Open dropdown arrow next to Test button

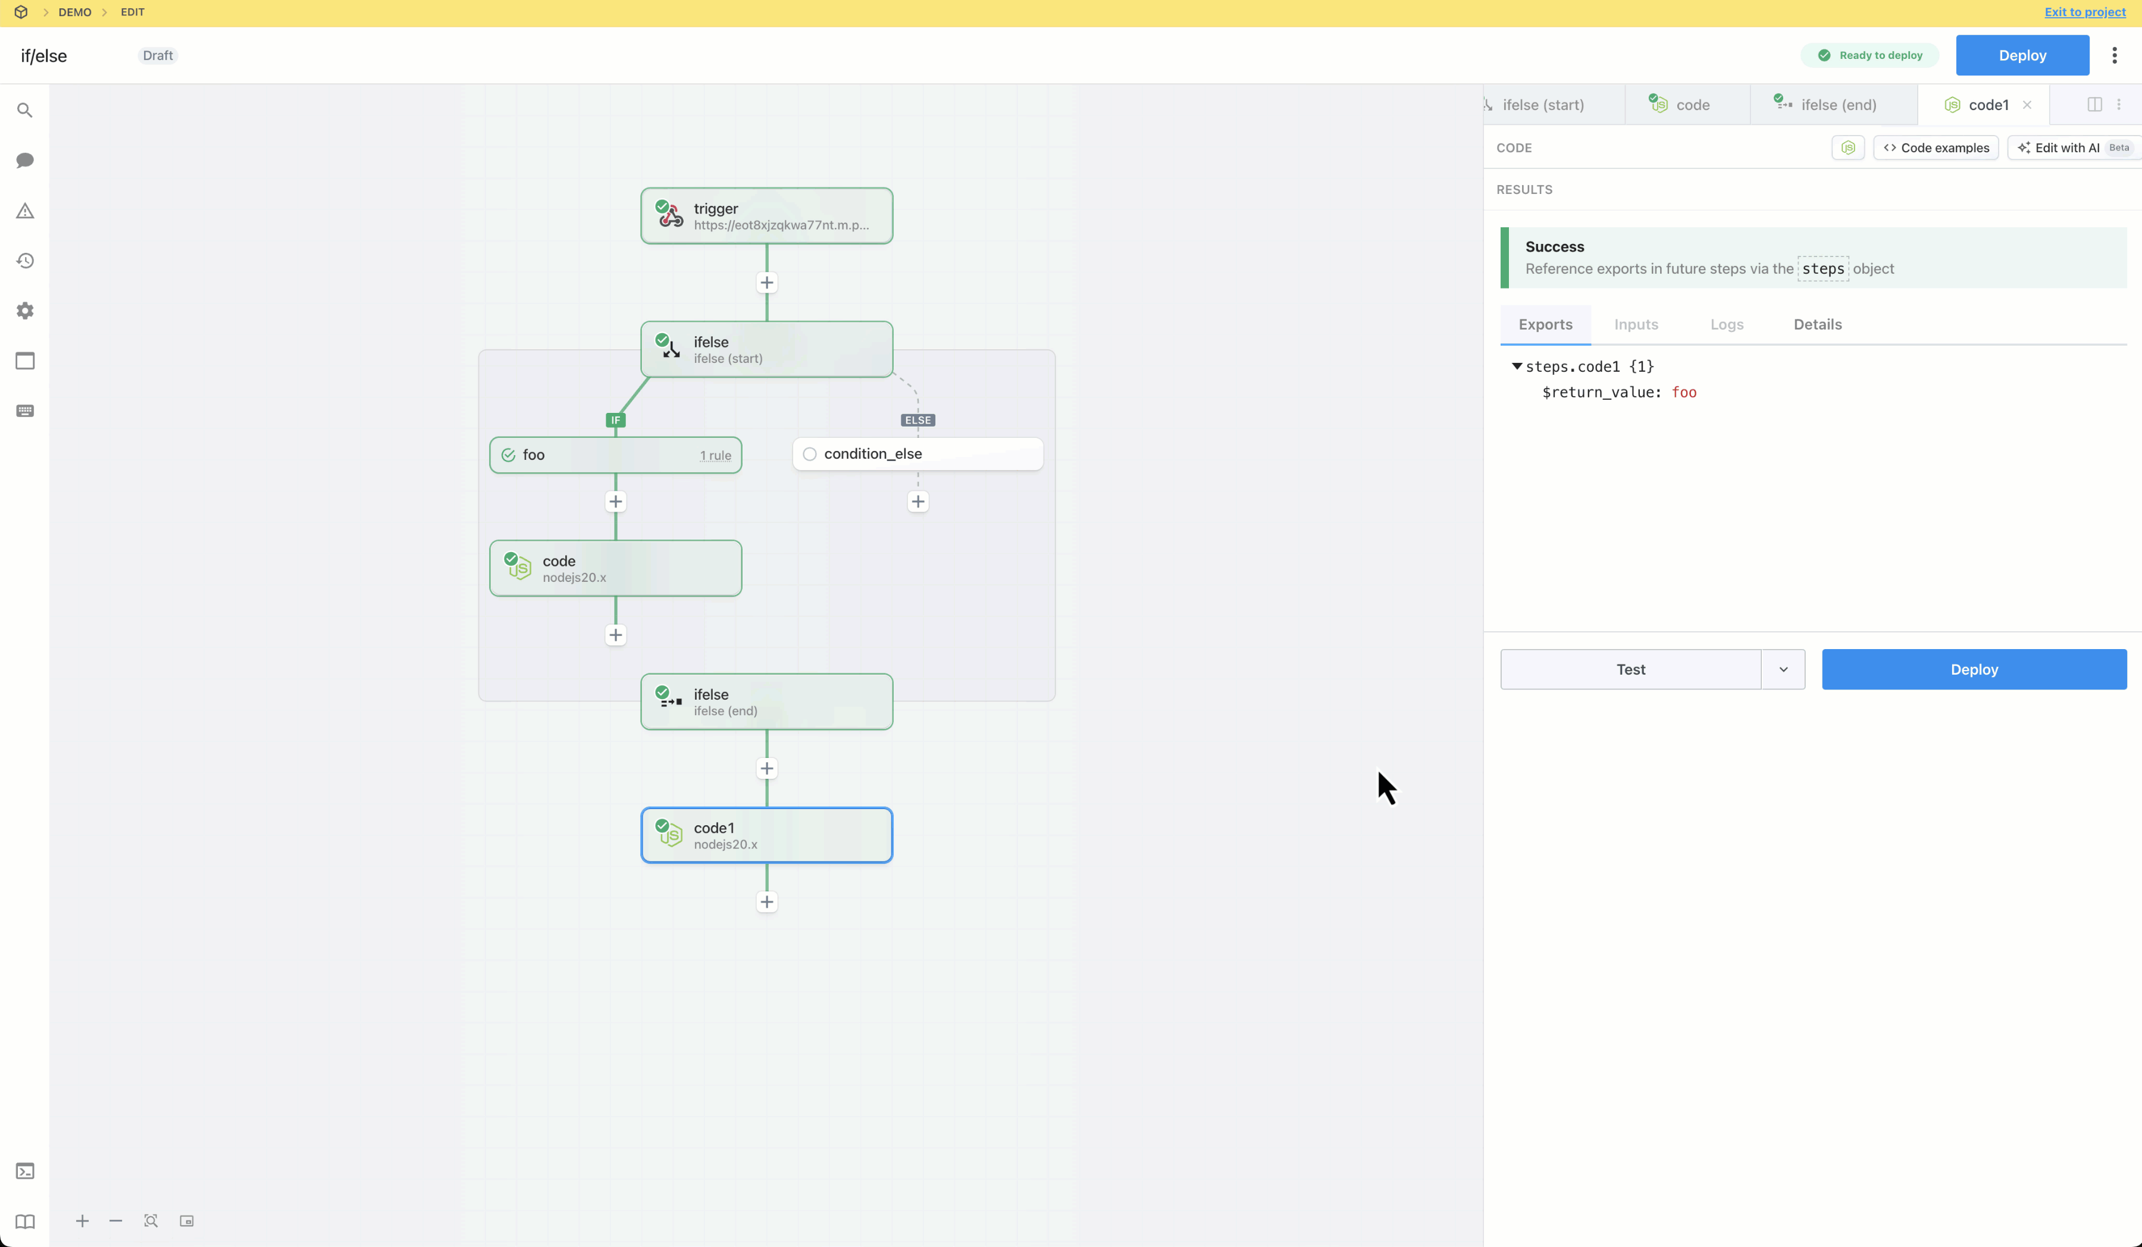tap(1783, 670)
